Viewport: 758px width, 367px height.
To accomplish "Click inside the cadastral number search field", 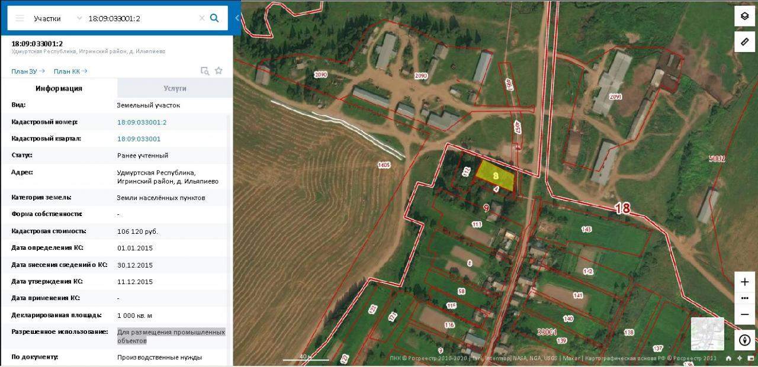I will point(141,18).
